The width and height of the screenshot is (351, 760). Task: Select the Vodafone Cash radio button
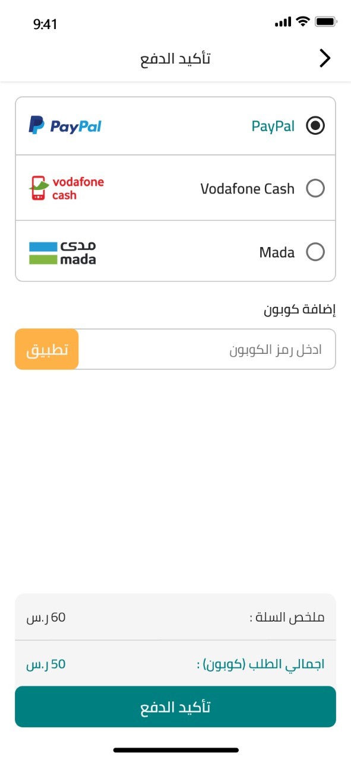coord(315,189)
